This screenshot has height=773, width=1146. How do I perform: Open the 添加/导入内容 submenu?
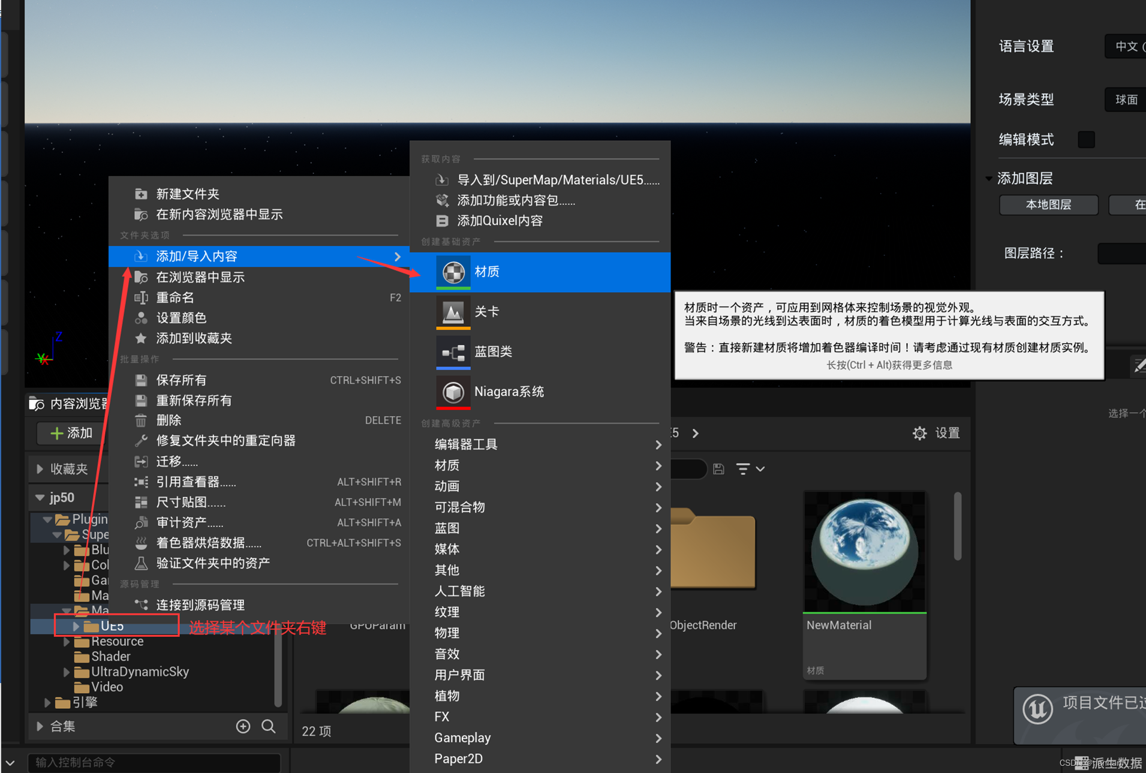click(259, 257)
